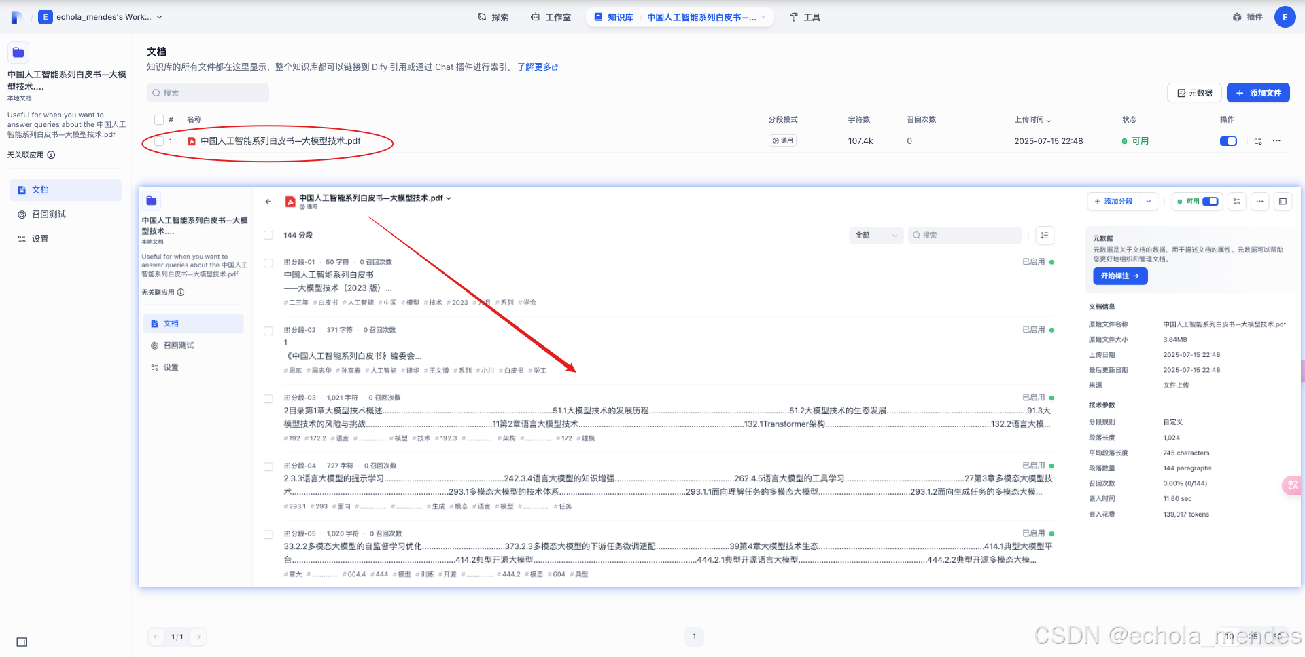
Task: Select 设置 in the main left sidebar
Action: coord(65,239)
